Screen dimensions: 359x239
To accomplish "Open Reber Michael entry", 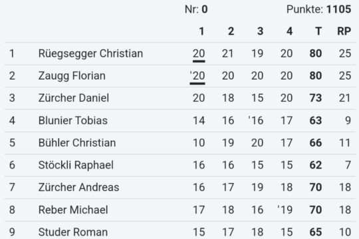I will 180,210.
